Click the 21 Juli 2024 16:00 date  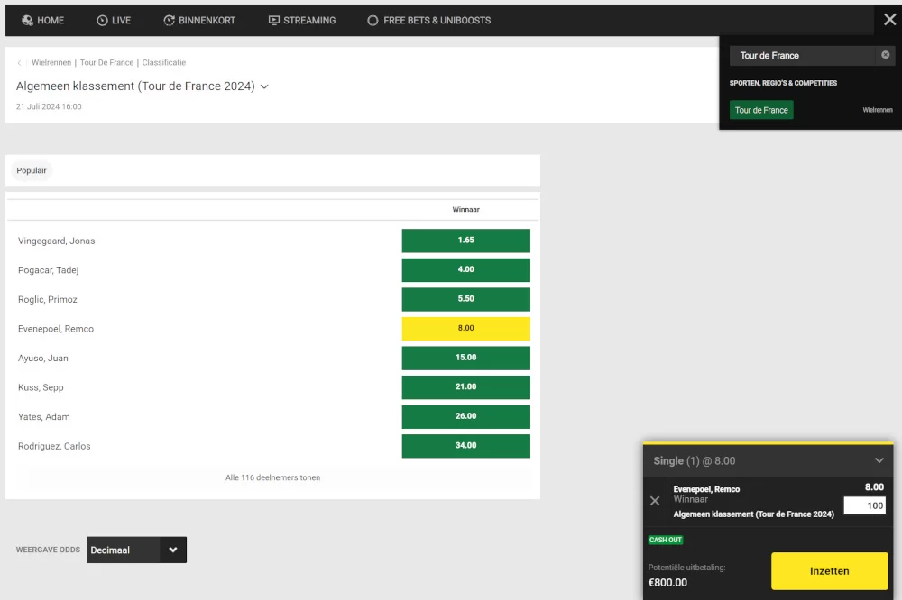point(49,106)
